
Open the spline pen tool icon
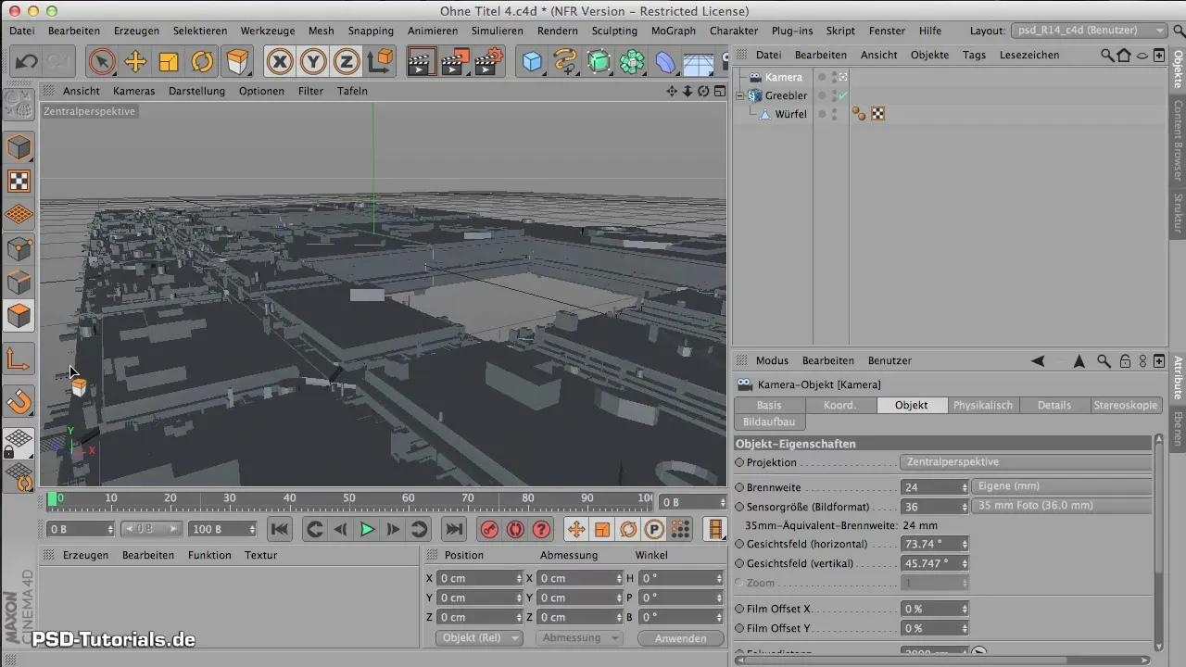(565, 62)
